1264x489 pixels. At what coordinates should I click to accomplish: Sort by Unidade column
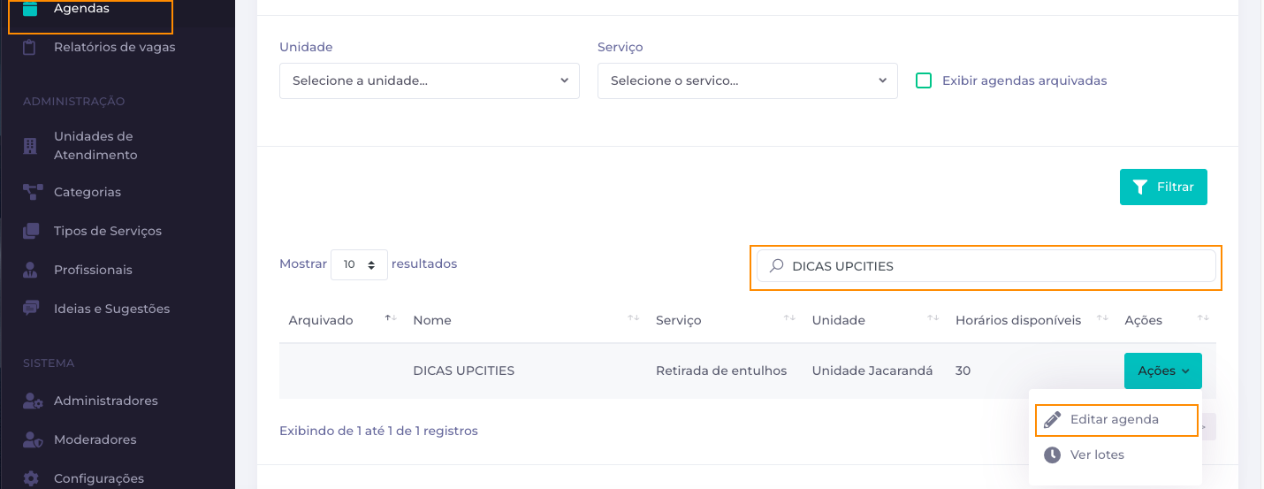pyautogui.click(x=875, y=320)
